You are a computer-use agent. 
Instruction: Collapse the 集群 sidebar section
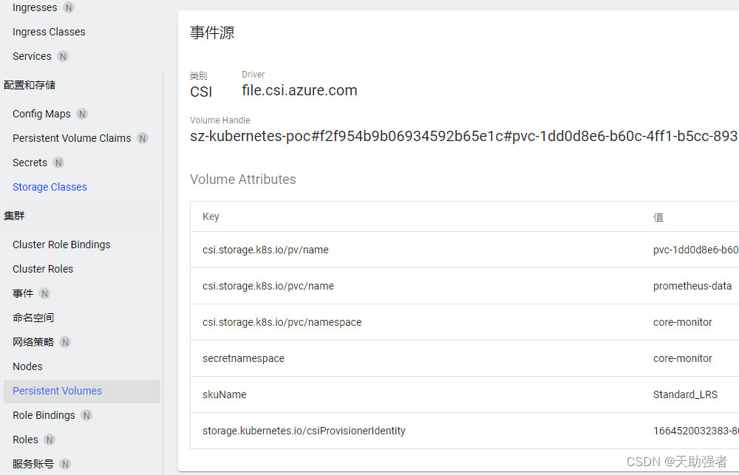[x=14, y=215]
